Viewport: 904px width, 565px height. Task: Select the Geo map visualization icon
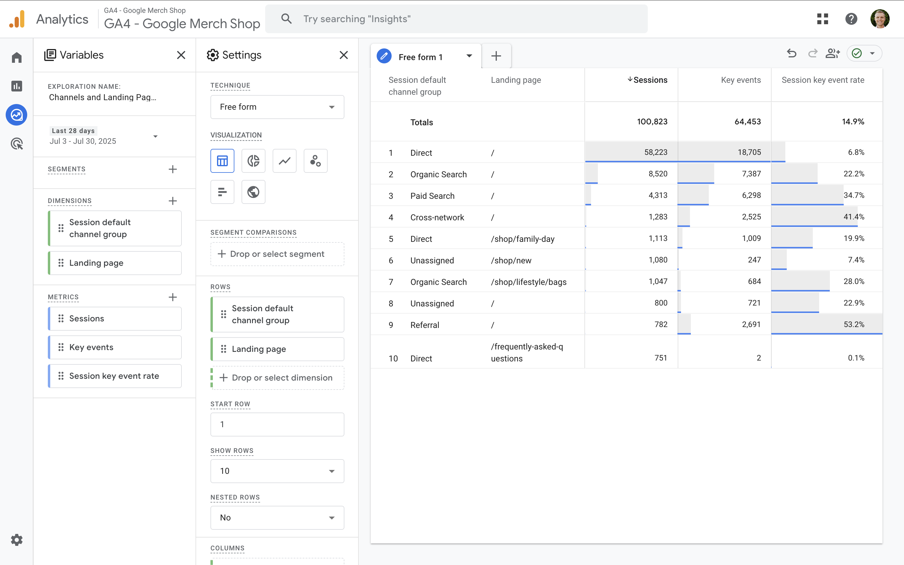pos(253,192)
